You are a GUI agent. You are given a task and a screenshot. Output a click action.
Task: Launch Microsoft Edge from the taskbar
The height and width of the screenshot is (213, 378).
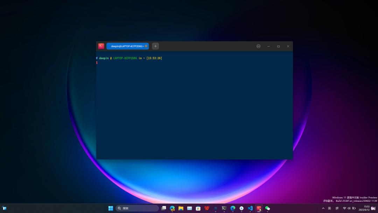pyautogui.click(x=232, y=208)
